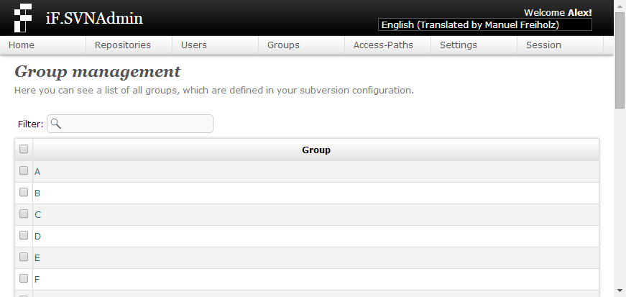Open group A link

pos(37,172)
